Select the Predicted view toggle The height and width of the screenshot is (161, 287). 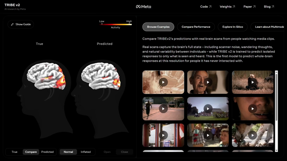(48, 152)
